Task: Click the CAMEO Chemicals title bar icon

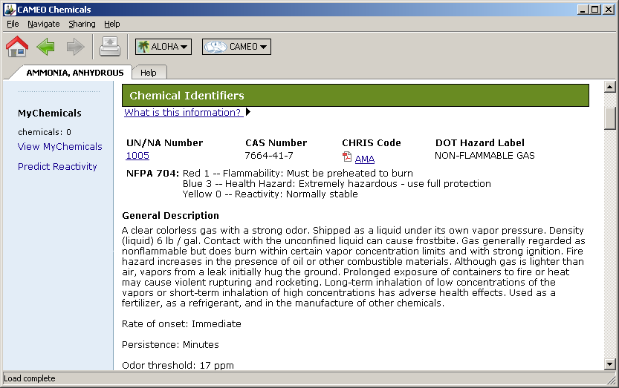Action: pos(10,9)
